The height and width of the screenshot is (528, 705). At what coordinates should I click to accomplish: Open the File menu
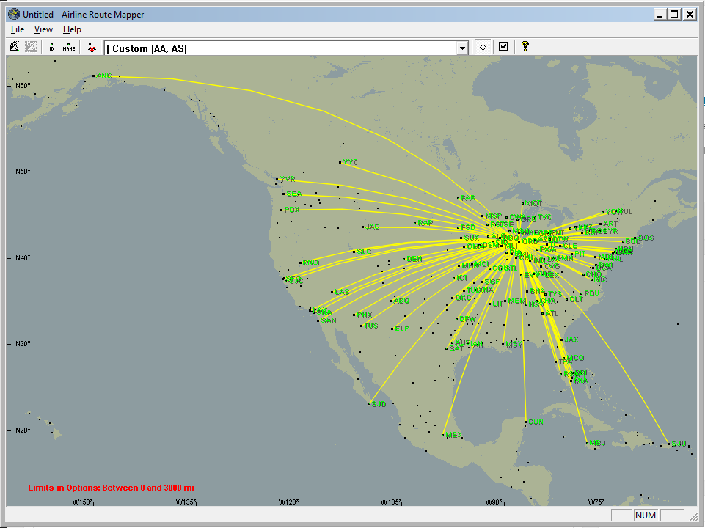coord(18,29)
